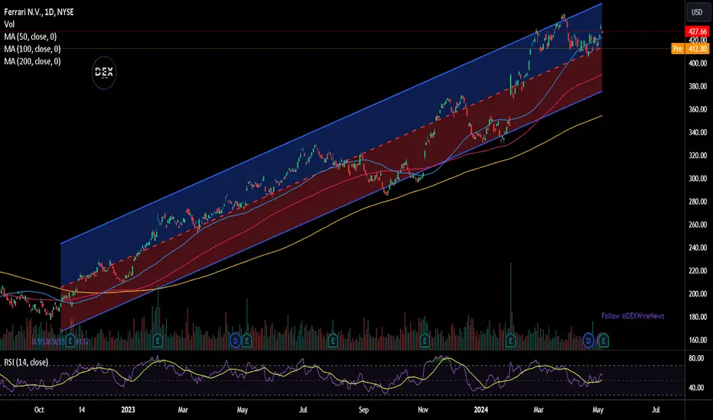Open the earnings E marker near November 2023
Image resolution: width=713 pixels, height=420 pixels.
tap(425, 341)
